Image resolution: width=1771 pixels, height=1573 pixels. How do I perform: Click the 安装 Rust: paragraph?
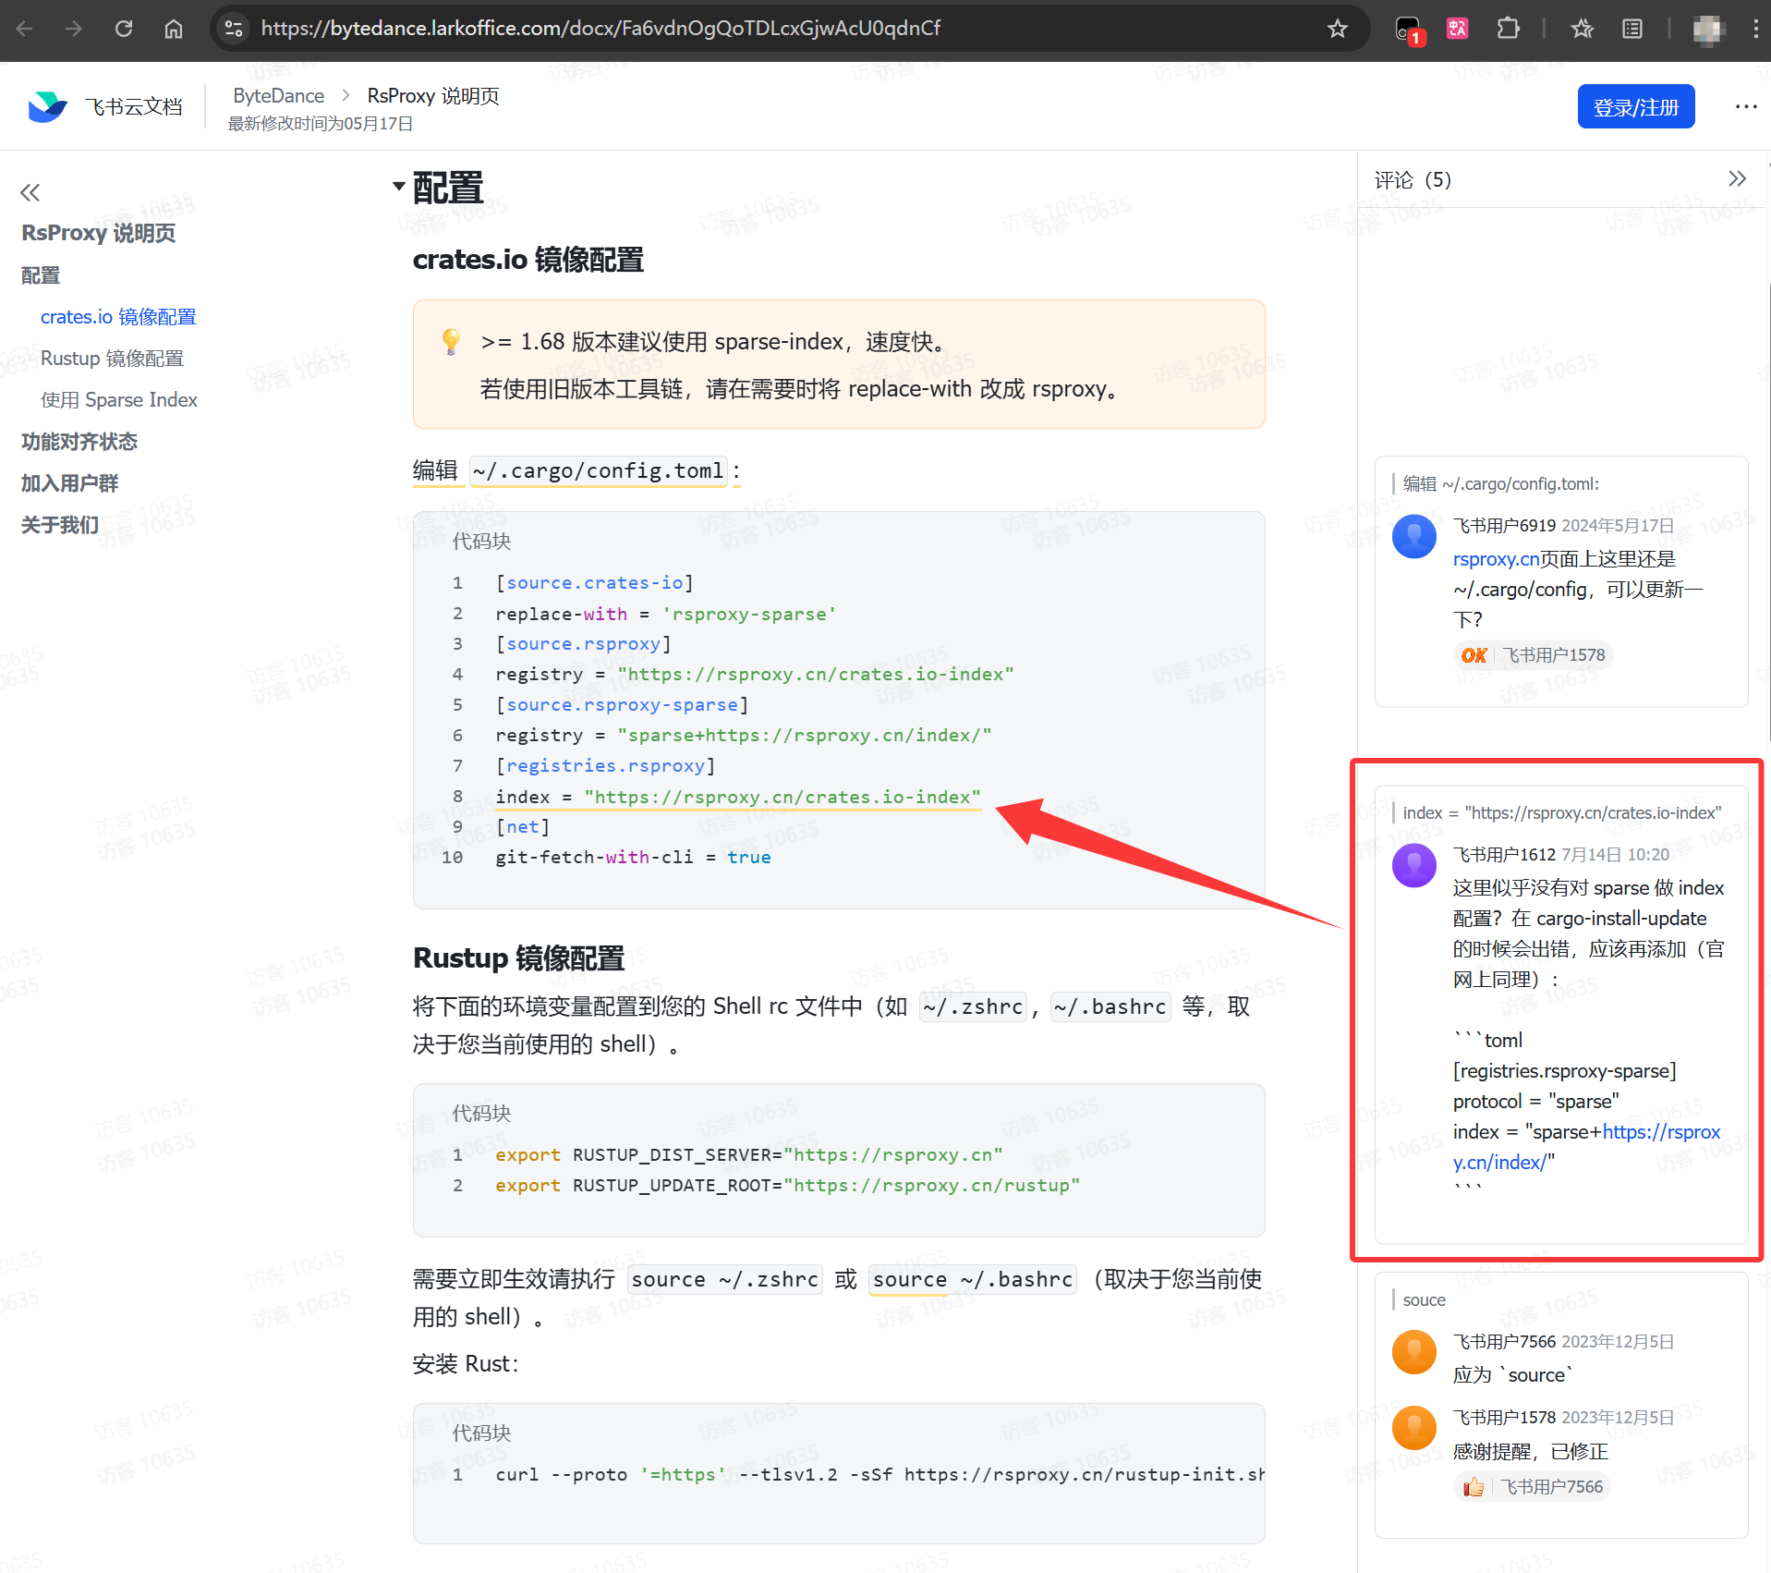click(466, 1364)
